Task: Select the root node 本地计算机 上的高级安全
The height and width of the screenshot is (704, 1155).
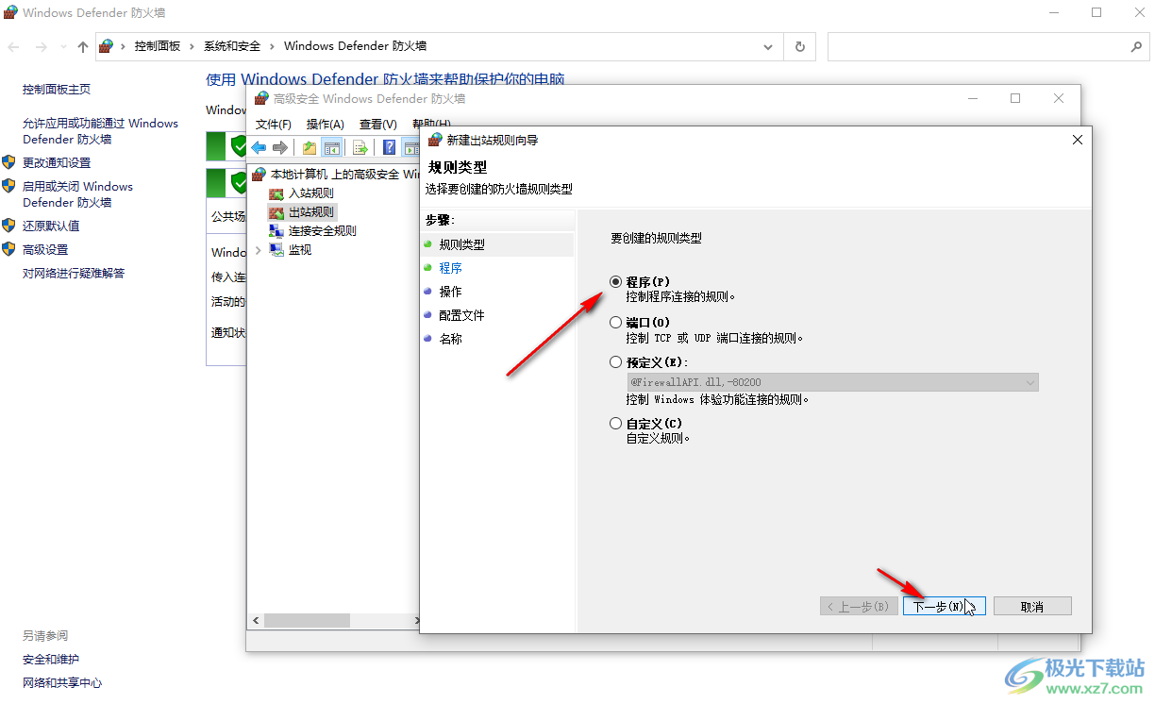Action: click(335, 175)
